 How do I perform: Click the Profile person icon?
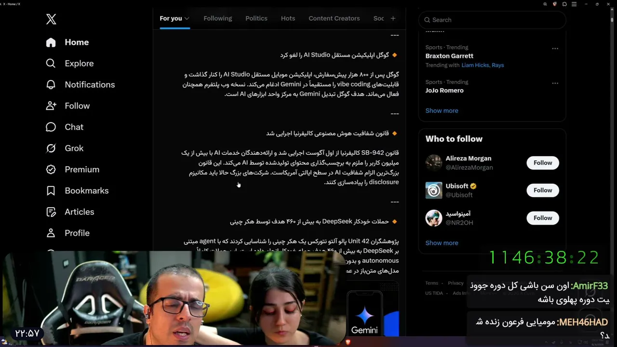pyautogui.click(x=51, y=233)
